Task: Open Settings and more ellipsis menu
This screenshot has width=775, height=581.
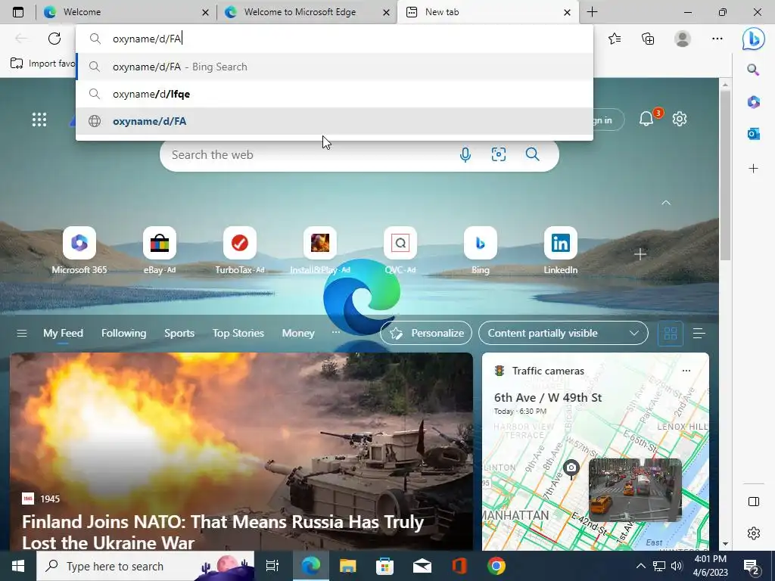Action: click(x=717, y=39)
